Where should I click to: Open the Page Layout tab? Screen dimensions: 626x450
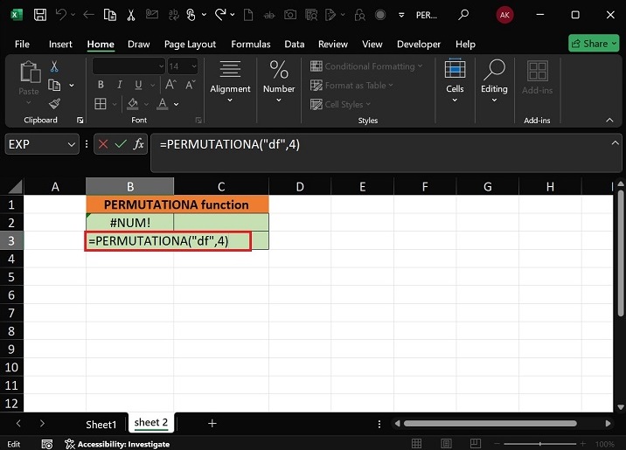click(190, 44)
